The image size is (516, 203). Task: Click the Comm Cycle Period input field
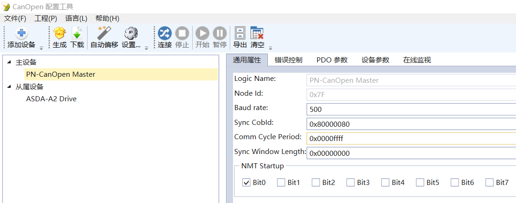411,139
